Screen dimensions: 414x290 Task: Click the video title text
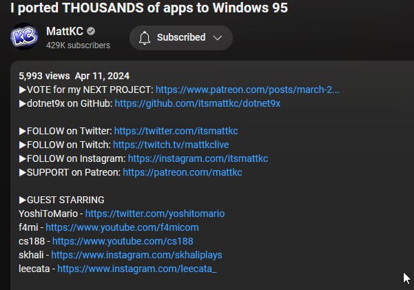pos(149,8)
